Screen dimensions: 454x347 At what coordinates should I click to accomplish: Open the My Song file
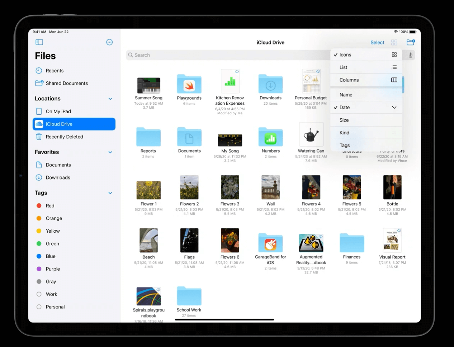click(x=230, y=140)
